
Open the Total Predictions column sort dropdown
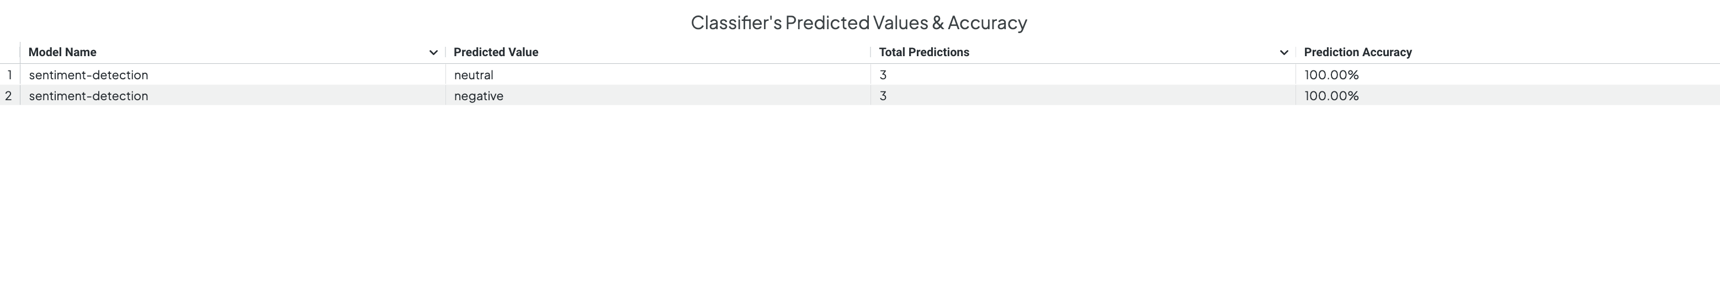point(1283,53)
